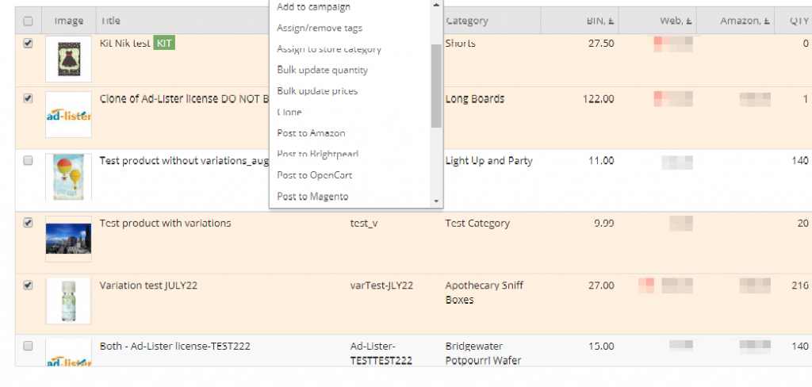Click the city skyline product thumbnail

point(68,239)
